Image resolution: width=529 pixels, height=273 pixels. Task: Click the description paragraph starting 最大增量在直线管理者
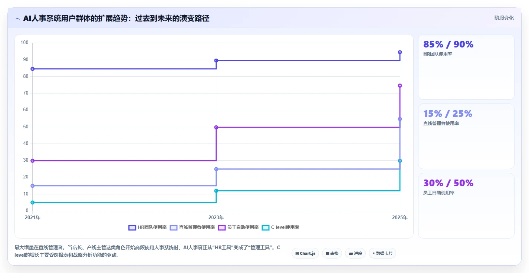[148, 251]
